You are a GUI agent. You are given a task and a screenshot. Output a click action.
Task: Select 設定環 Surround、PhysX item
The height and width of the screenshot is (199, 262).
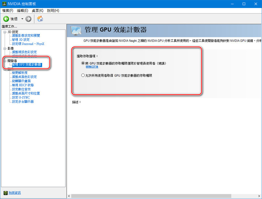click(x=28, y=44)
